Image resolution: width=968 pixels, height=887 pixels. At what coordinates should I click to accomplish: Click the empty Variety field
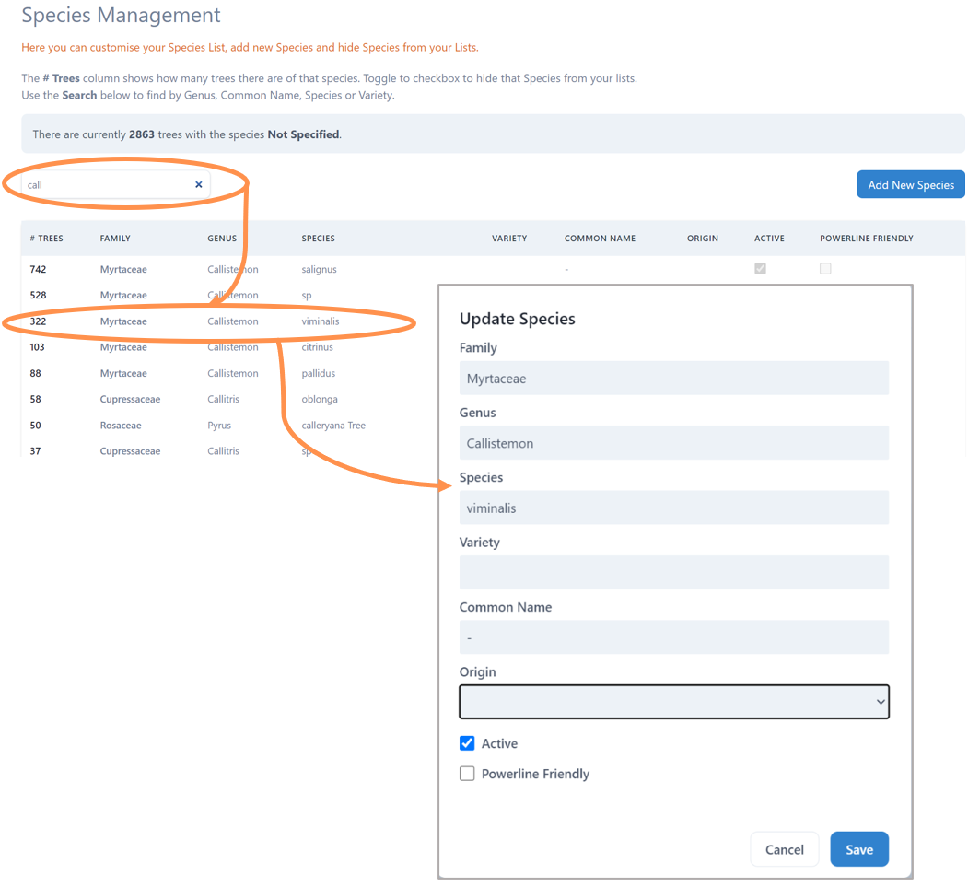[x=673, y=572]
